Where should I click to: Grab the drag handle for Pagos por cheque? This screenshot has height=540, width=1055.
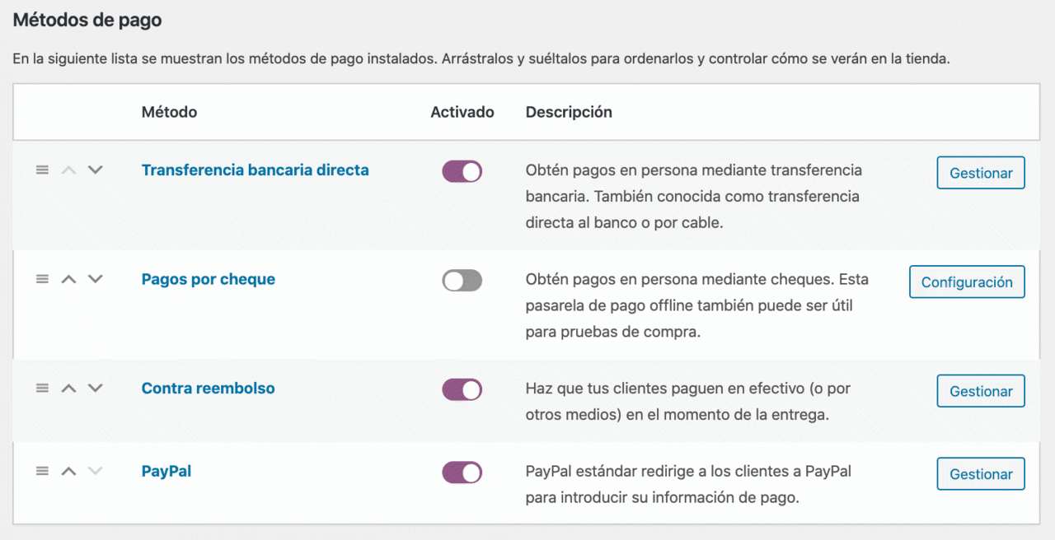(43, 279)
